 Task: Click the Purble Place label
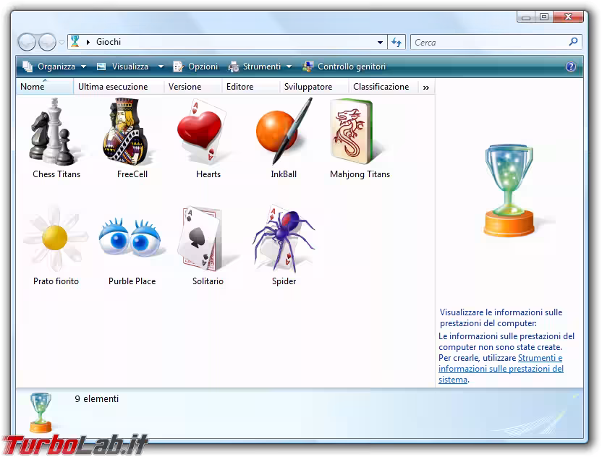(132, 281)
